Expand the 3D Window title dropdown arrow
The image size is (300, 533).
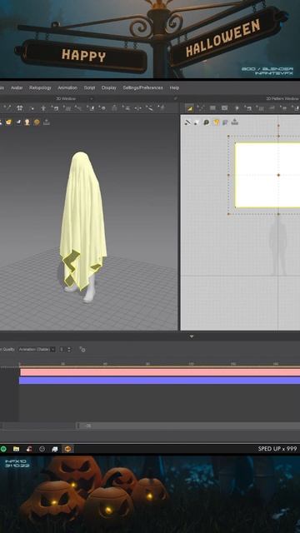click(x=91, y=98)
